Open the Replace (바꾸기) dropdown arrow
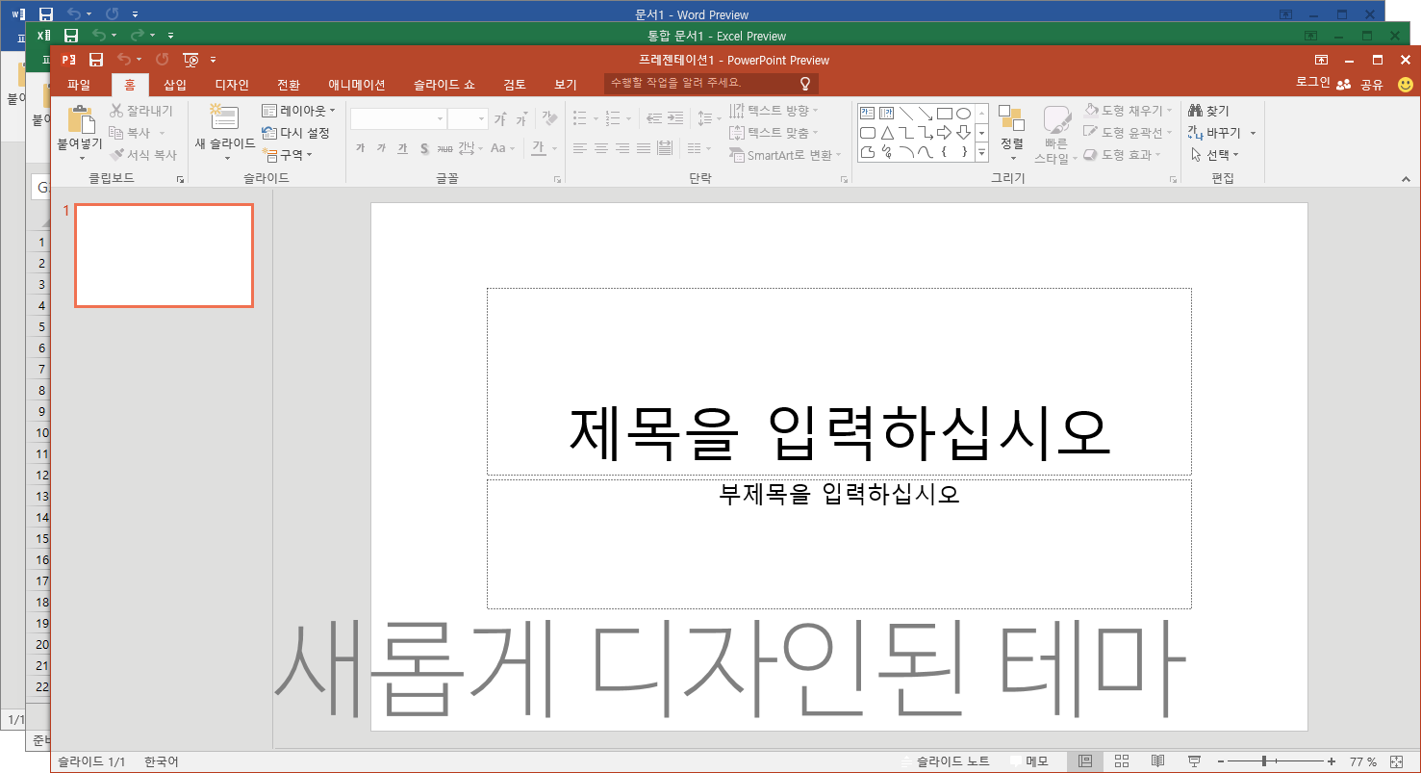 tap(1253, 133)
